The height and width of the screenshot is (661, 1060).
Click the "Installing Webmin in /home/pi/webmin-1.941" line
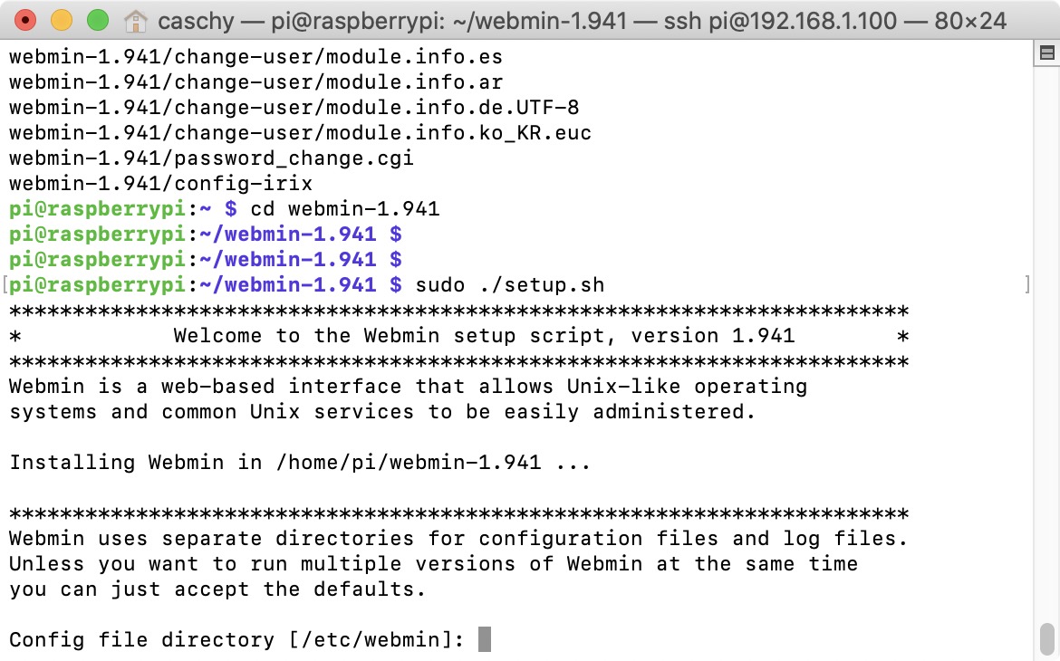(300, 463)
